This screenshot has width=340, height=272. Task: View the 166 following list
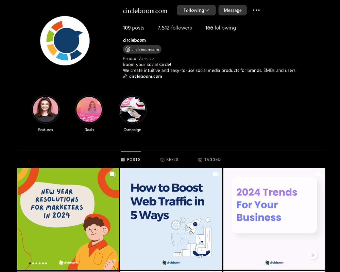coord(221,28)
